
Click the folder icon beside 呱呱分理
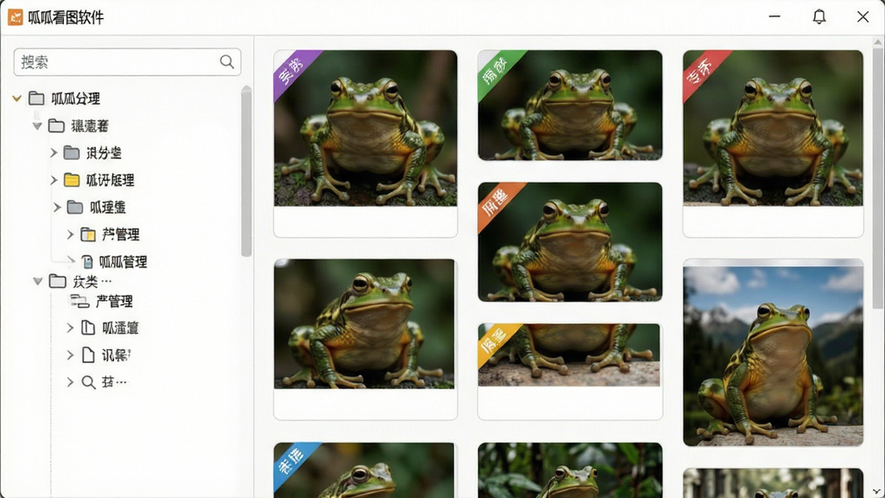click(36, 99)
